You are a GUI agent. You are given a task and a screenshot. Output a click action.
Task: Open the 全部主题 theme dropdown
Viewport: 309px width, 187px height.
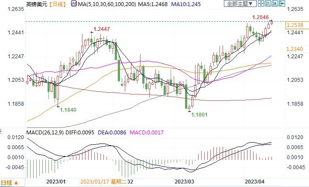coord(238,4)
